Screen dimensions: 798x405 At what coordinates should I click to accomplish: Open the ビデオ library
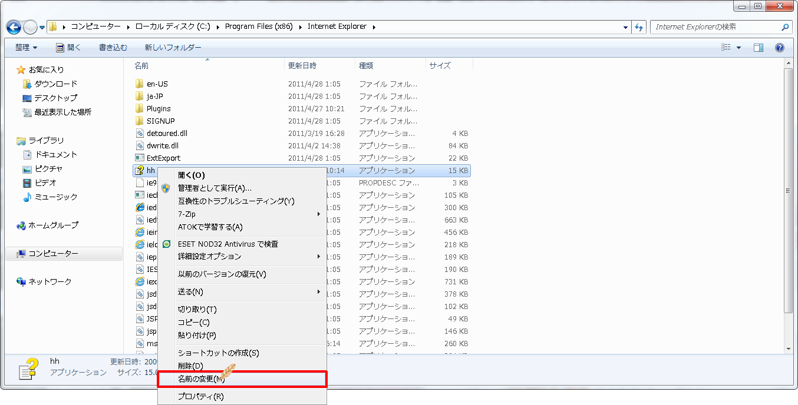coord(45,182)
